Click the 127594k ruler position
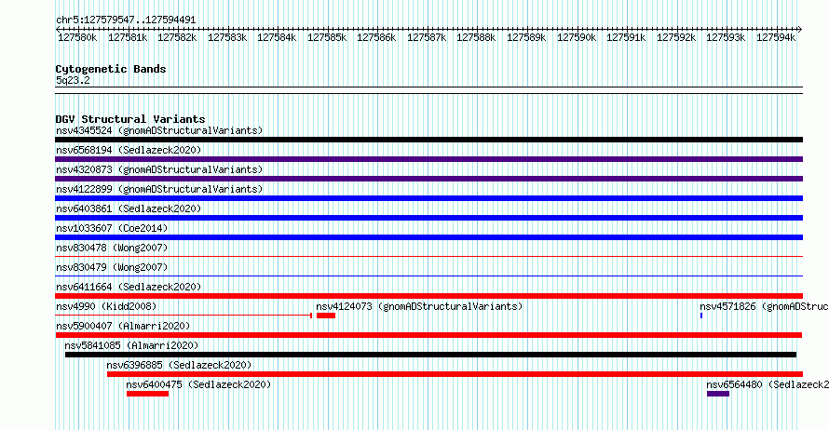829x430 pixels. coord(776,37)
